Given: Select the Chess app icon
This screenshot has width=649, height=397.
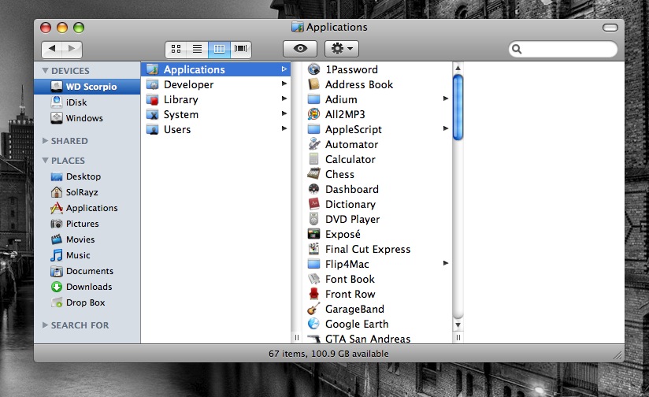Looking at the screenshot, I should tap(313, 174).
